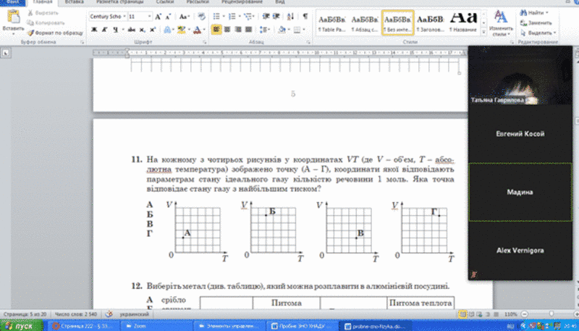Click the ruler tab selector icon

point(5,53)
